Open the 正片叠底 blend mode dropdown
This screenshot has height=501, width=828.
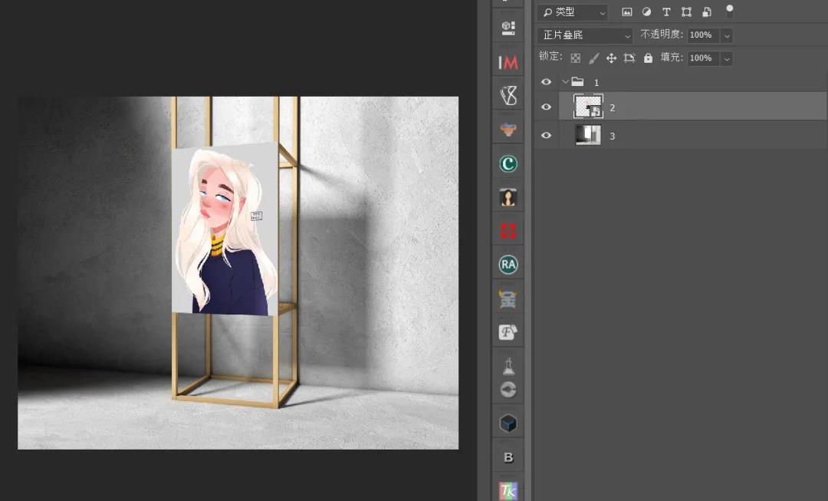(x=586, y=35)
